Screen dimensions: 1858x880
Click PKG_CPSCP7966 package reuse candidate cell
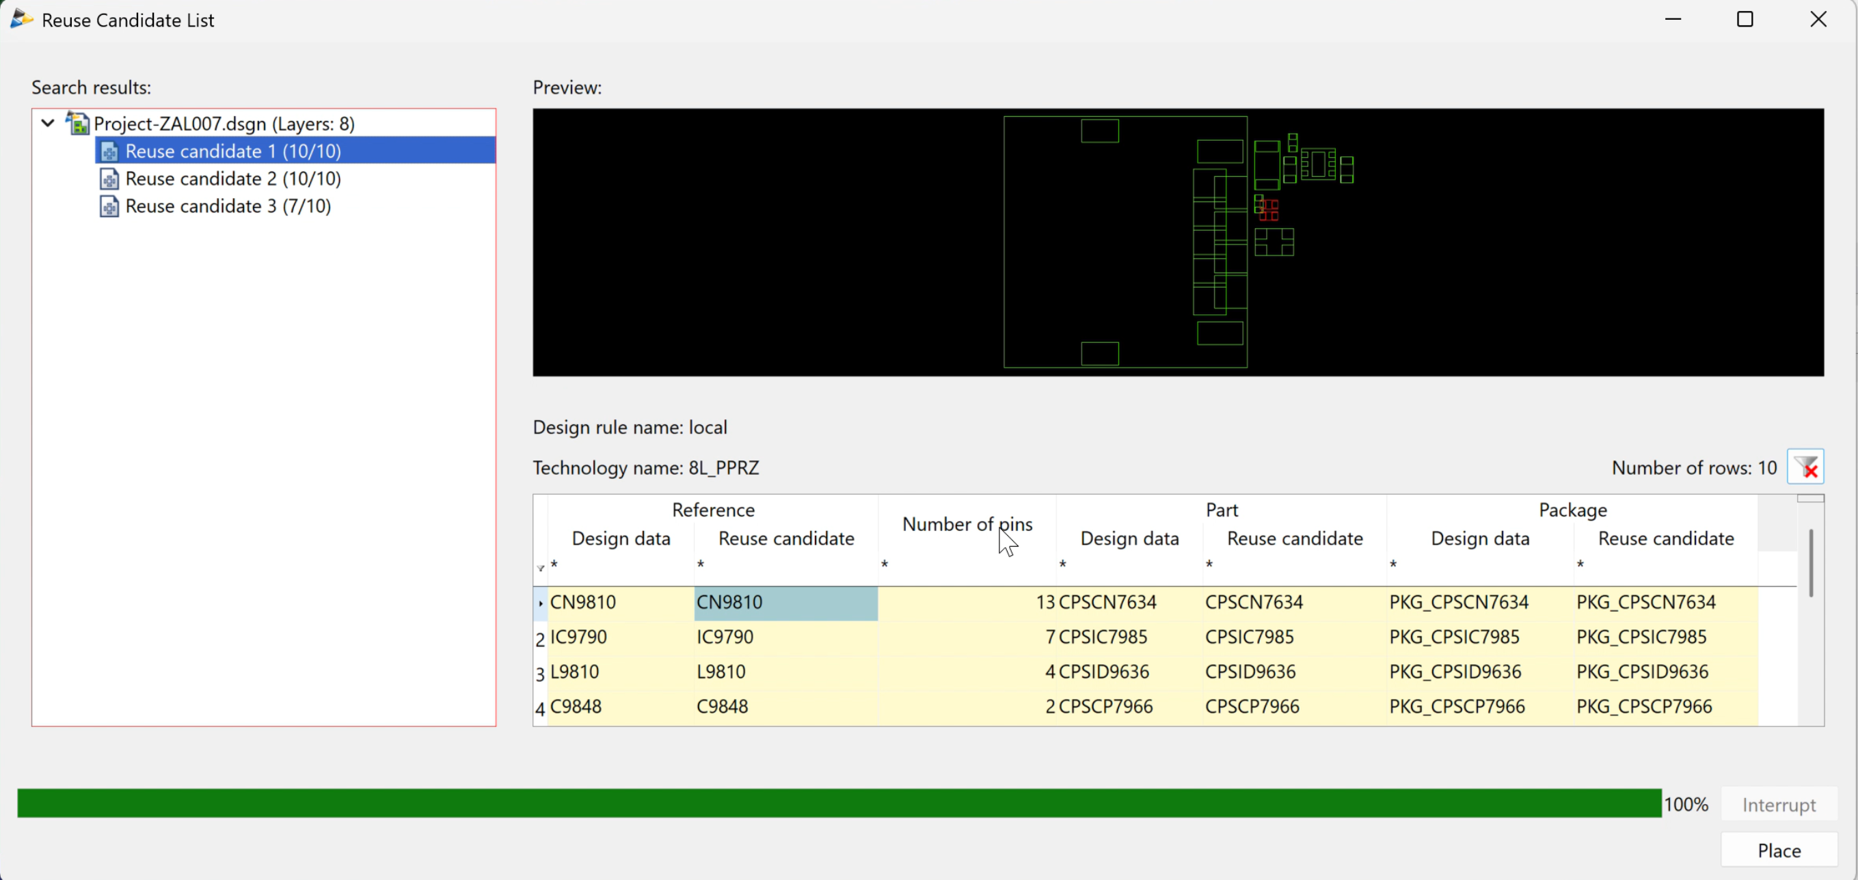tap(1665, 706)
